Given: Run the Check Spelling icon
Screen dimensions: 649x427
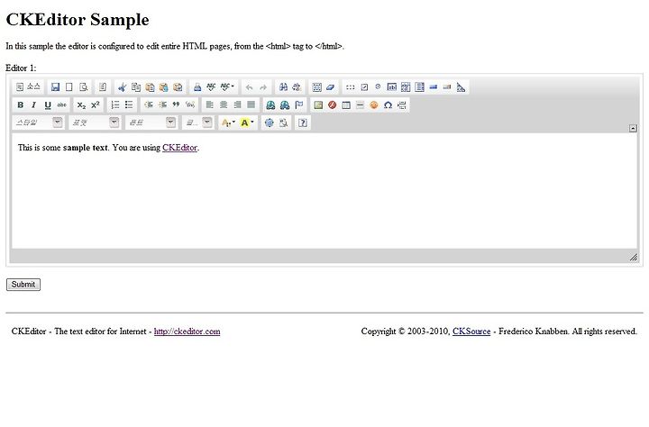Looking at the screenshot, I should [211, 86].
